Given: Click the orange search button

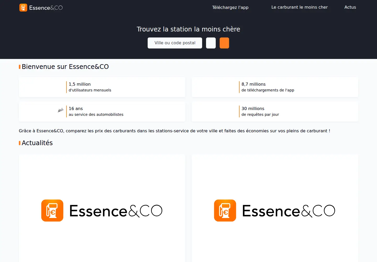Looking at the screenshot, I should click(224, 43).
